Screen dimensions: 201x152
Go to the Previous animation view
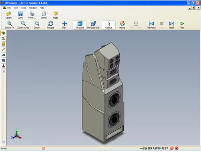151,25
